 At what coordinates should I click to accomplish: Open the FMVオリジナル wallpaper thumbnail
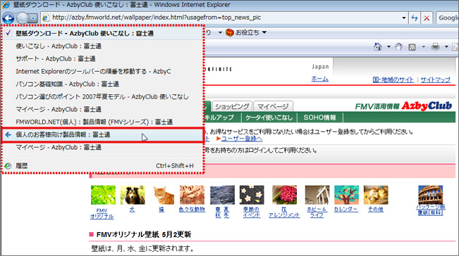tap(103, 195)
